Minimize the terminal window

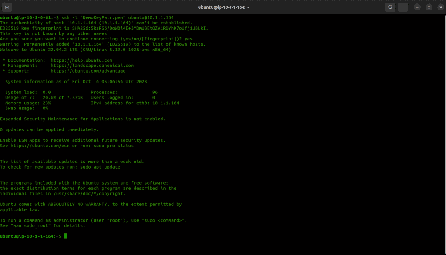[x=417, y=7]
